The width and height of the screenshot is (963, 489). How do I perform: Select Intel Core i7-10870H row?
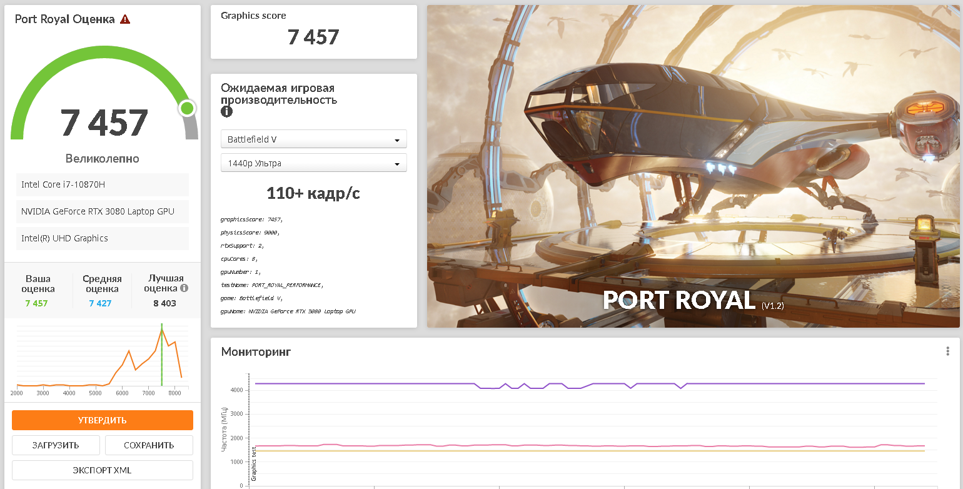tap(103, 184)
